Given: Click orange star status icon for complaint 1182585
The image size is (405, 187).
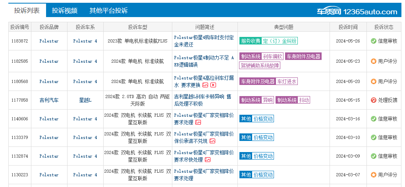Looking at the screenshot, I should click(373, 61).
